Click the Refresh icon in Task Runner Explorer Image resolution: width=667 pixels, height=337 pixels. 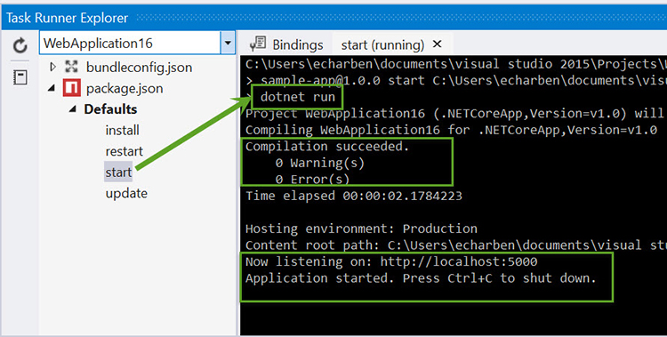pos(20,45)
